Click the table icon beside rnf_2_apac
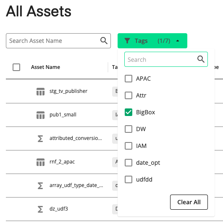Image resolution: width=223 pixels, height=224 pixels. 41,162
